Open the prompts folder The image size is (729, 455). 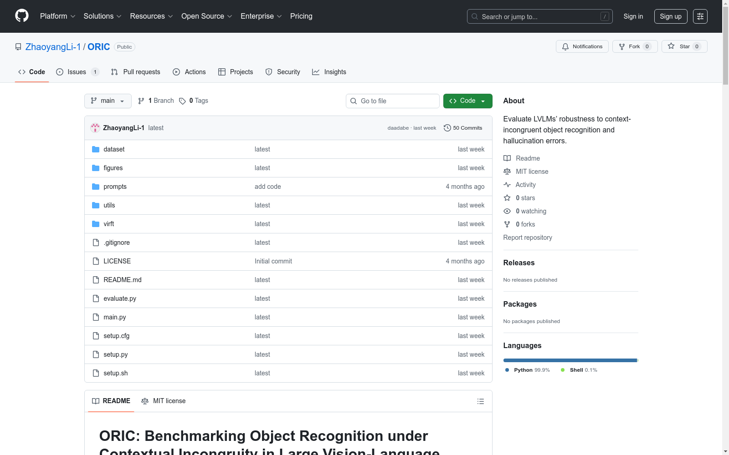(x=115, y=187)
